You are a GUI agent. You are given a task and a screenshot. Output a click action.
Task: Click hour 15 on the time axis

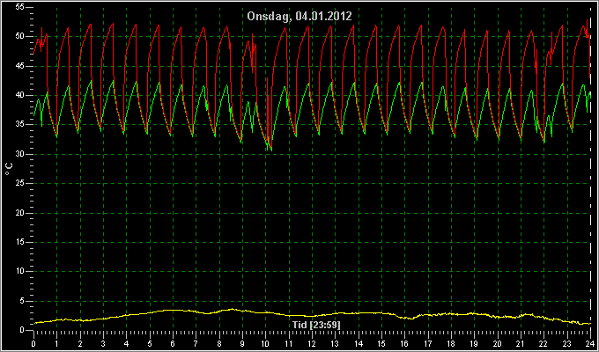[x=381, y=344]
